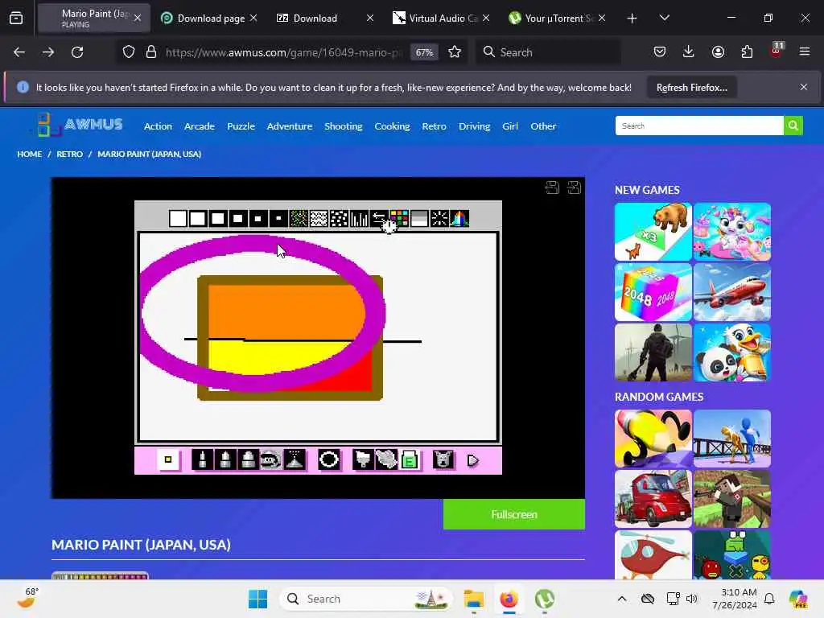The width and height of the screenshot is (824, 618).
Task: Select the smallest white square eraser size
Action: point(278,218)
